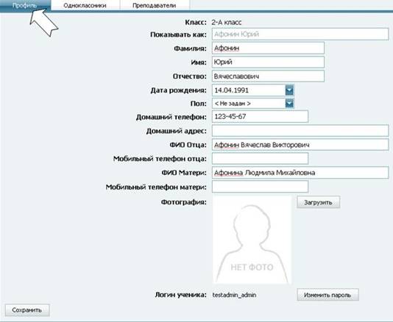Click the date field showing 14.04.1991
This screenshot has height=322, width=393.
coord(249,90)
